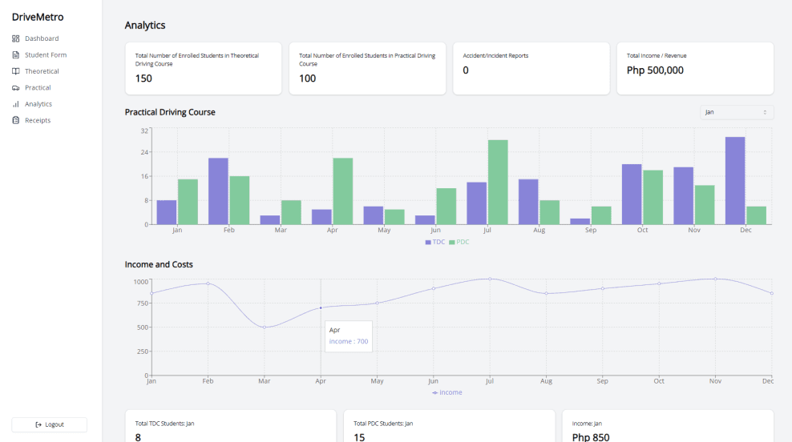Click the Practical car icon
The image size is (792, 442).
coord(16,88)
